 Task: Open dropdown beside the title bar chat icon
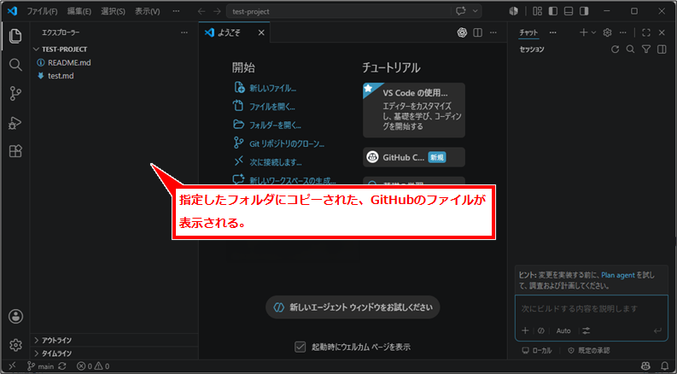click(x=475, y=11)
